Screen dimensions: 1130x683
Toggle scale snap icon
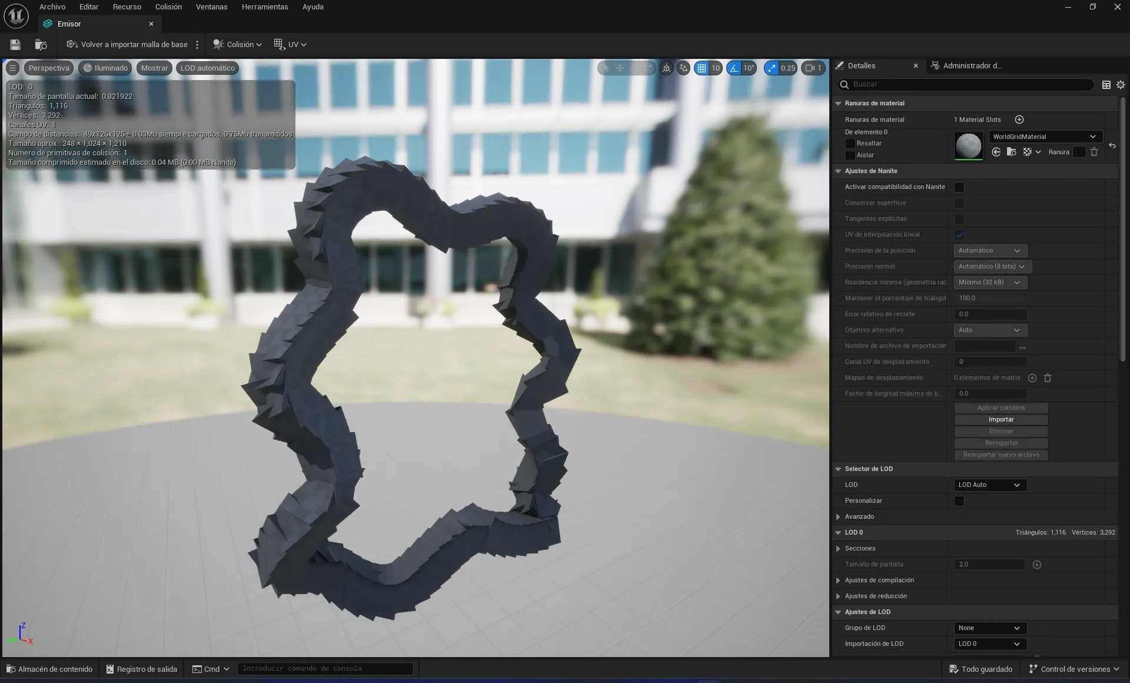772,68
